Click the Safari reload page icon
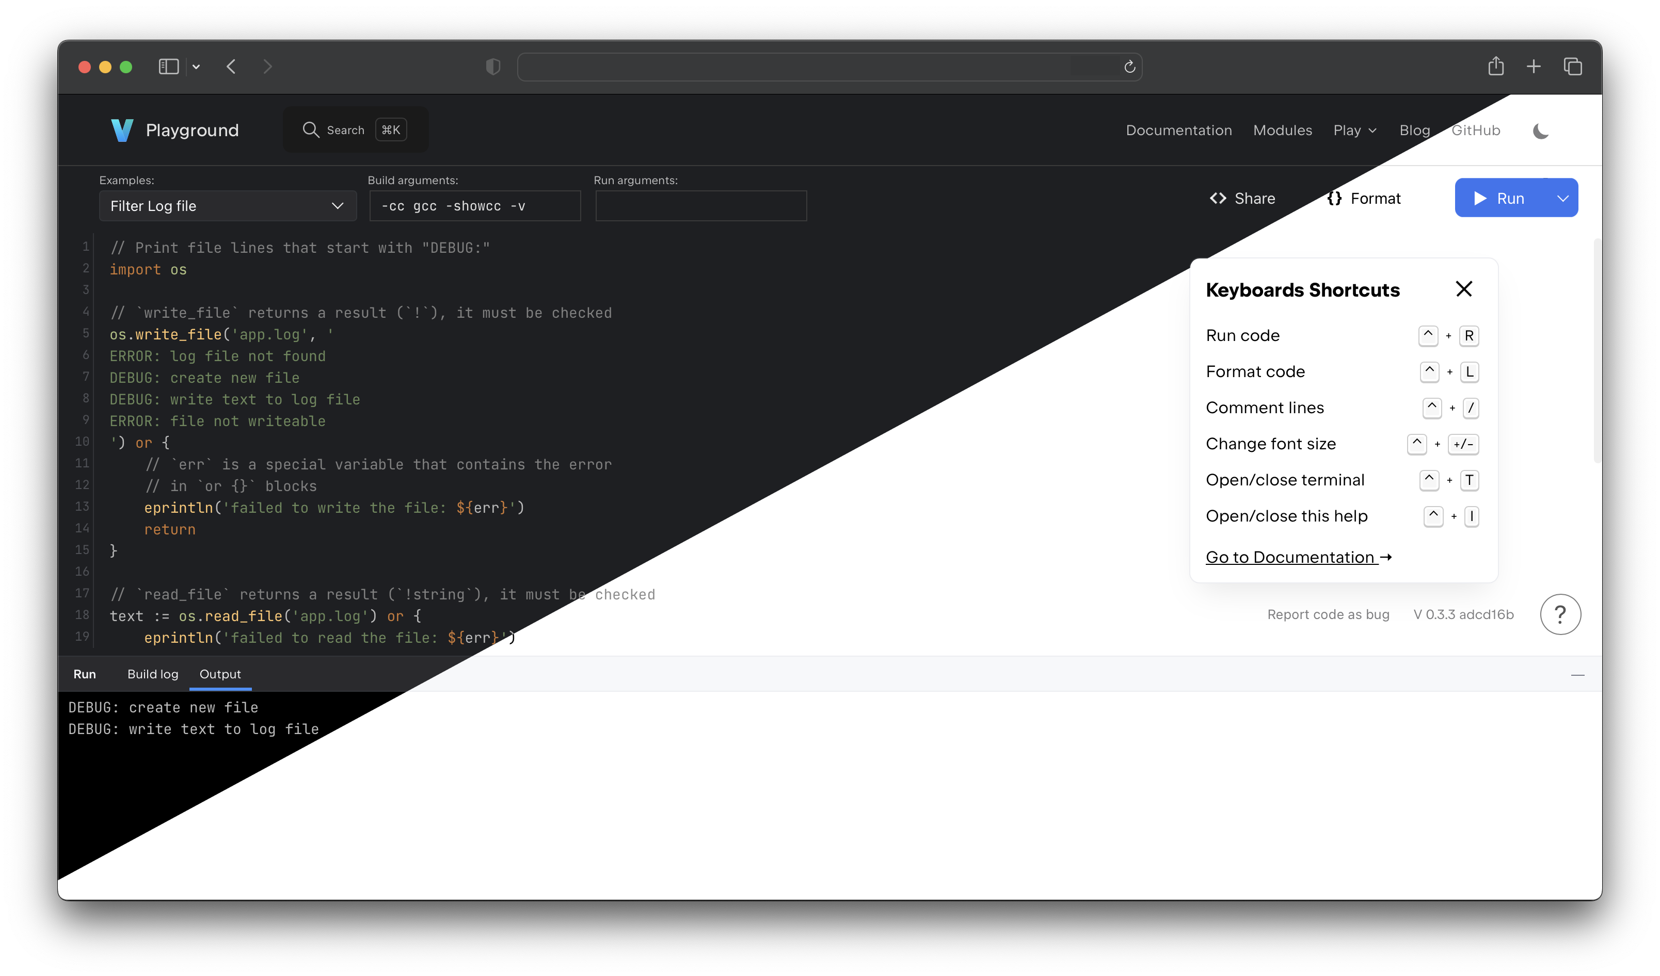 coord(1129,67)
